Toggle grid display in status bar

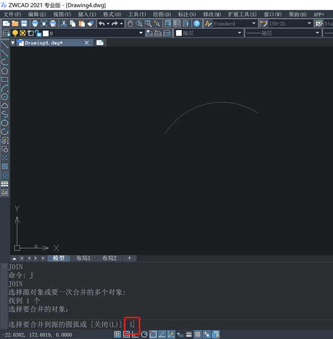click(117, 334)
